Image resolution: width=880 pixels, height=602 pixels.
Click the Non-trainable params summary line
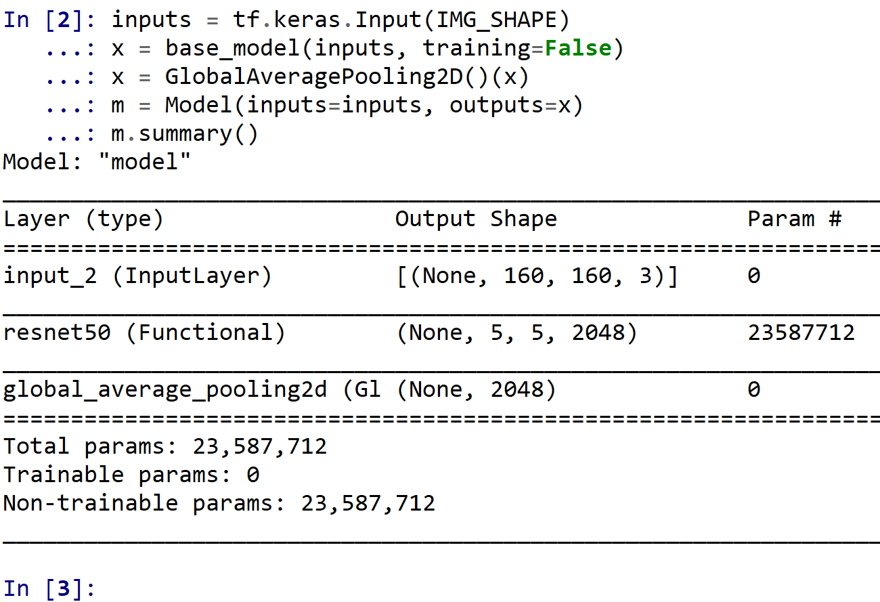[219, 503]
